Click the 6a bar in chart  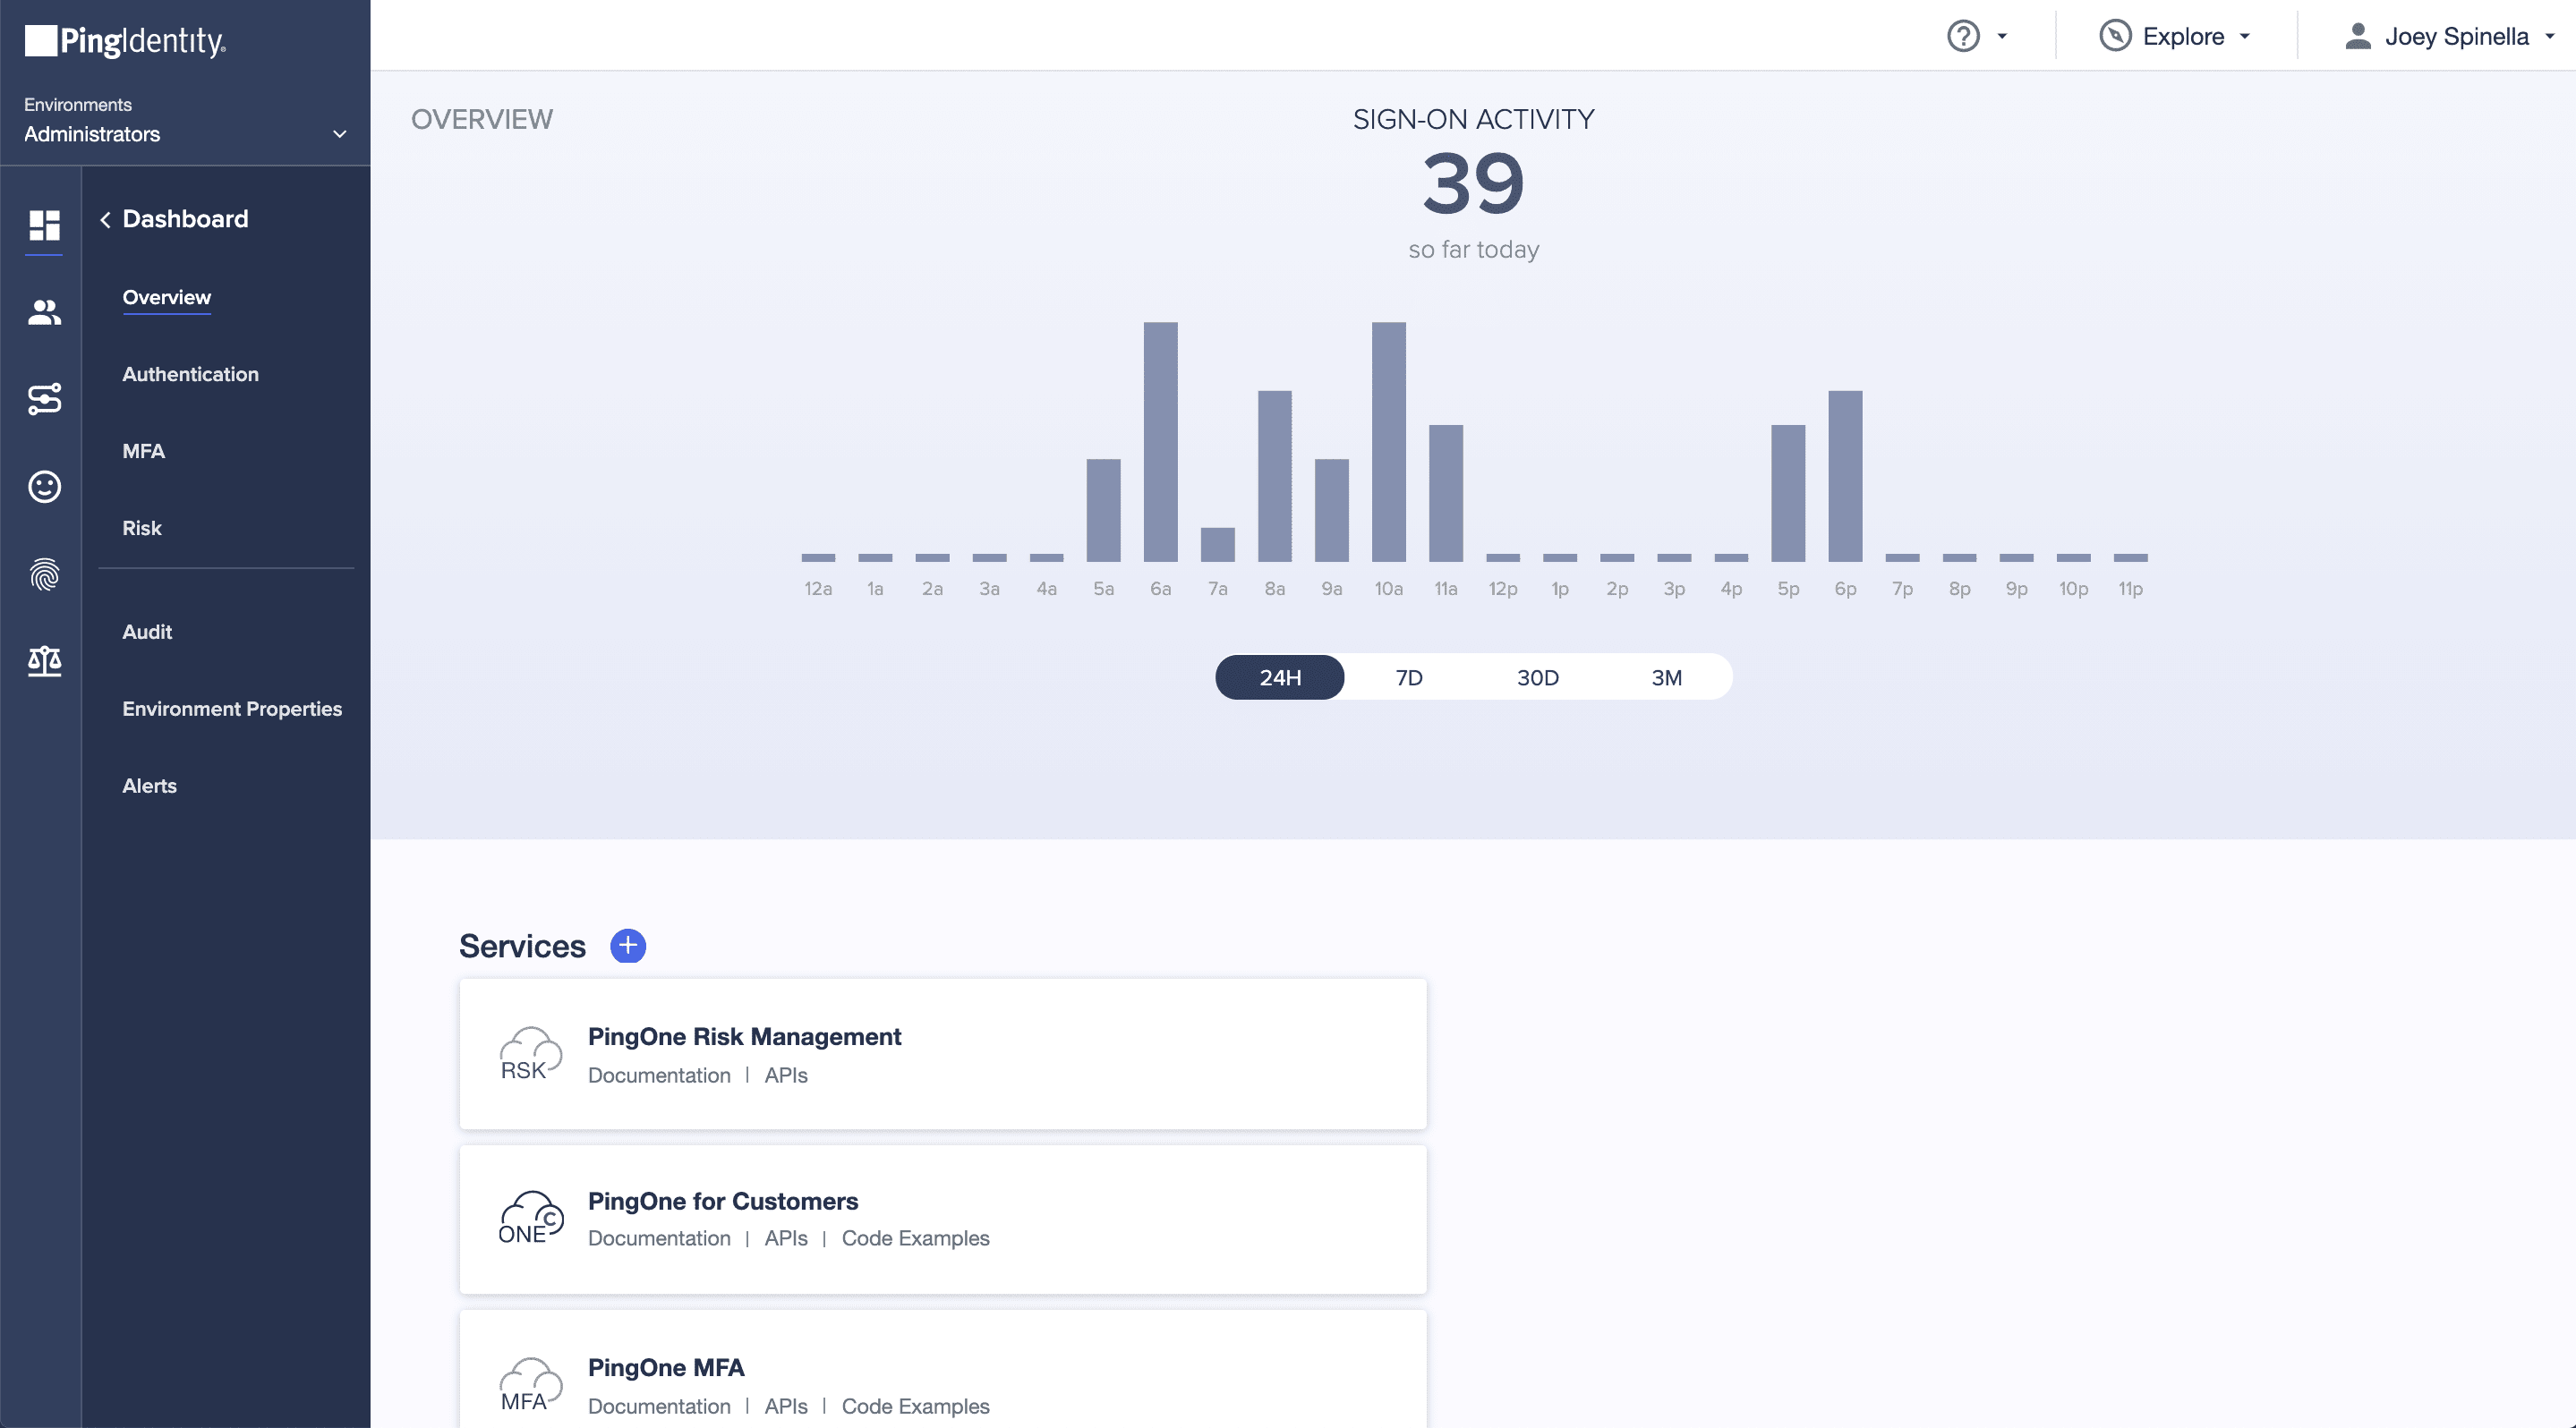pyautogui.click(x=1160, y=442)
